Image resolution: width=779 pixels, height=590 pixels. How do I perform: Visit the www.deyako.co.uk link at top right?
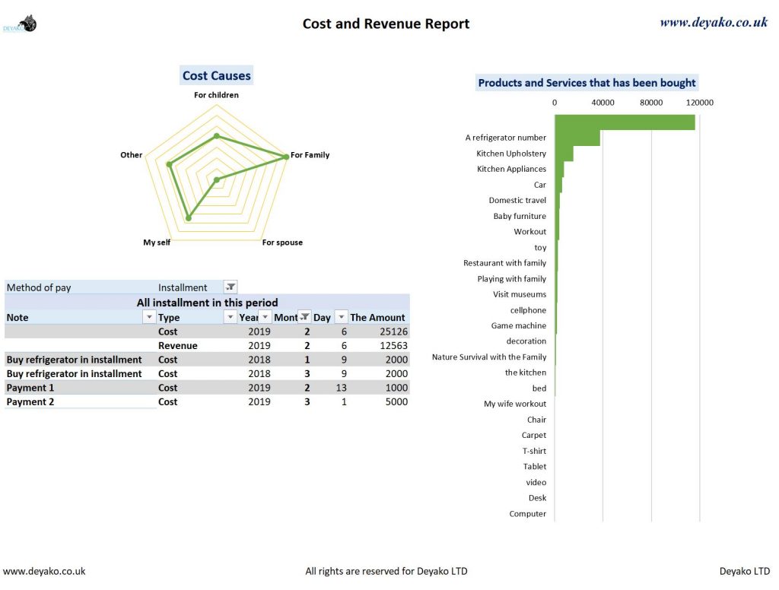pyautogui.click(x=715, y=21)
